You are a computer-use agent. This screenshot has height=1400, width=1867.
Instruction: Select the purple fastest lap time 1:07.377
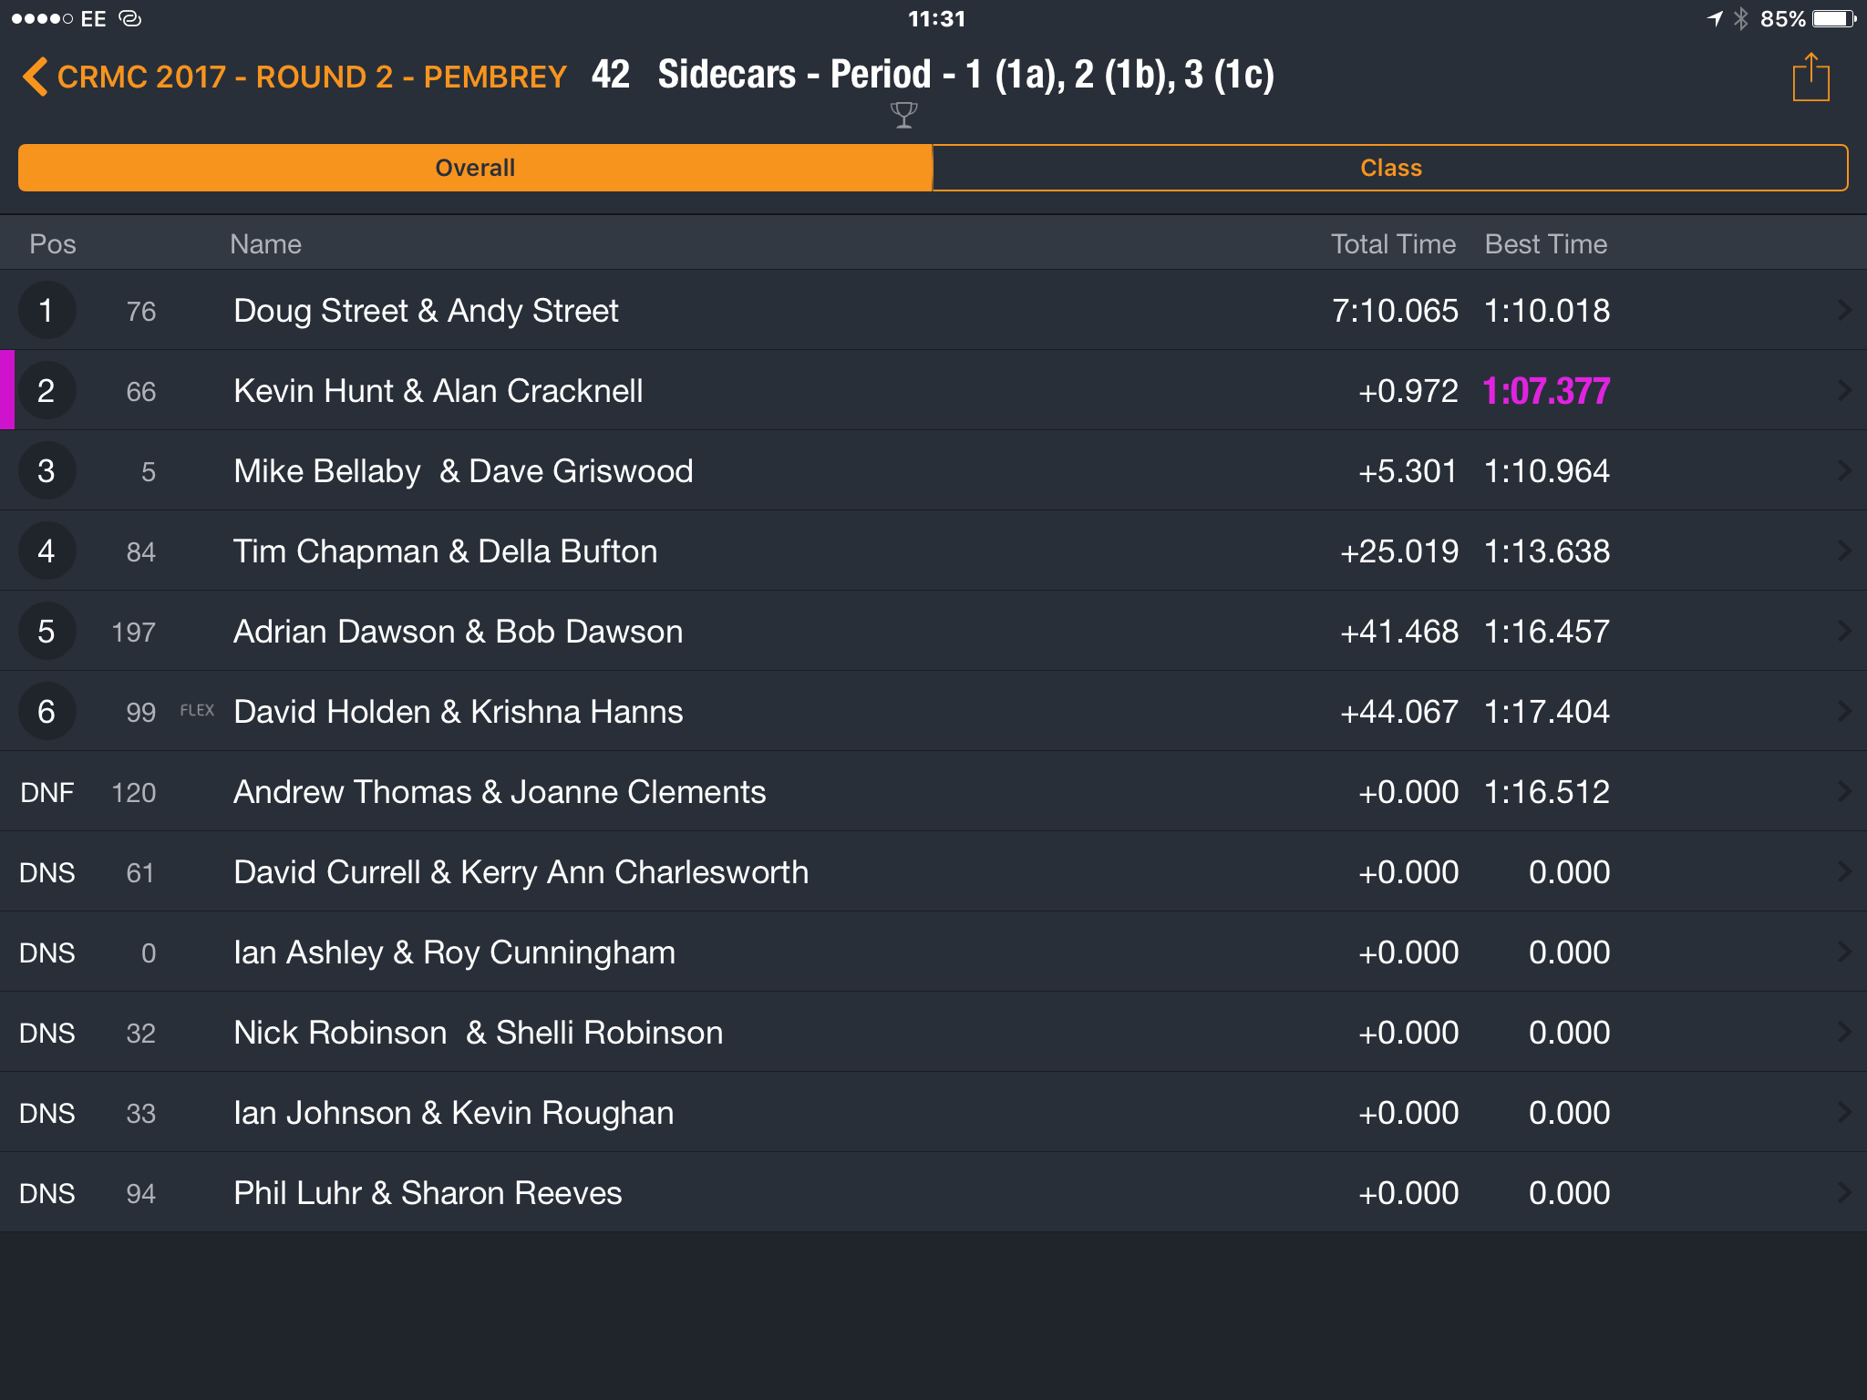(1546, 391)
